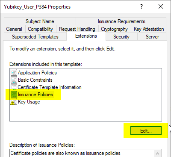Click the question mark help icon
171x157 pixels.
(x=142, y=6)
